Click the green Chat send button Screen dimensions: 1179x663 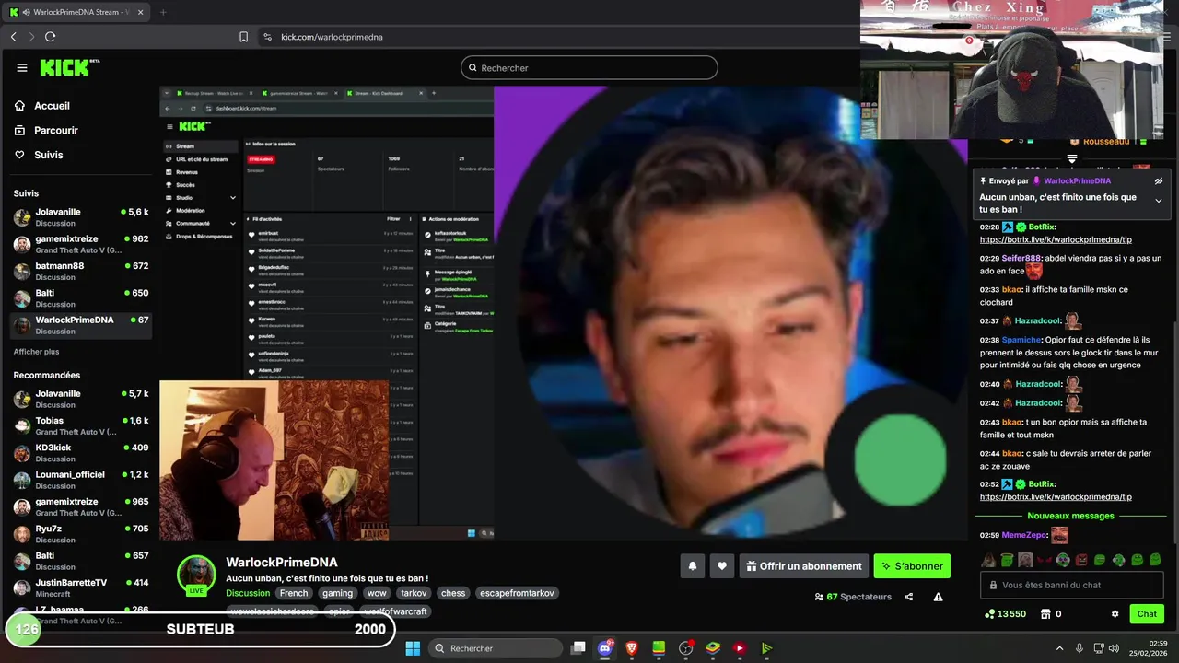coord(1147,614)
